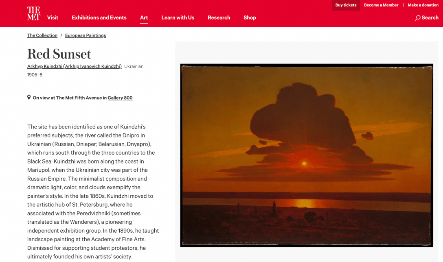443x262 pixels.
Task: Open Exhibitions and Events menu
Action: pyautogui.click(x=99, y=17)
